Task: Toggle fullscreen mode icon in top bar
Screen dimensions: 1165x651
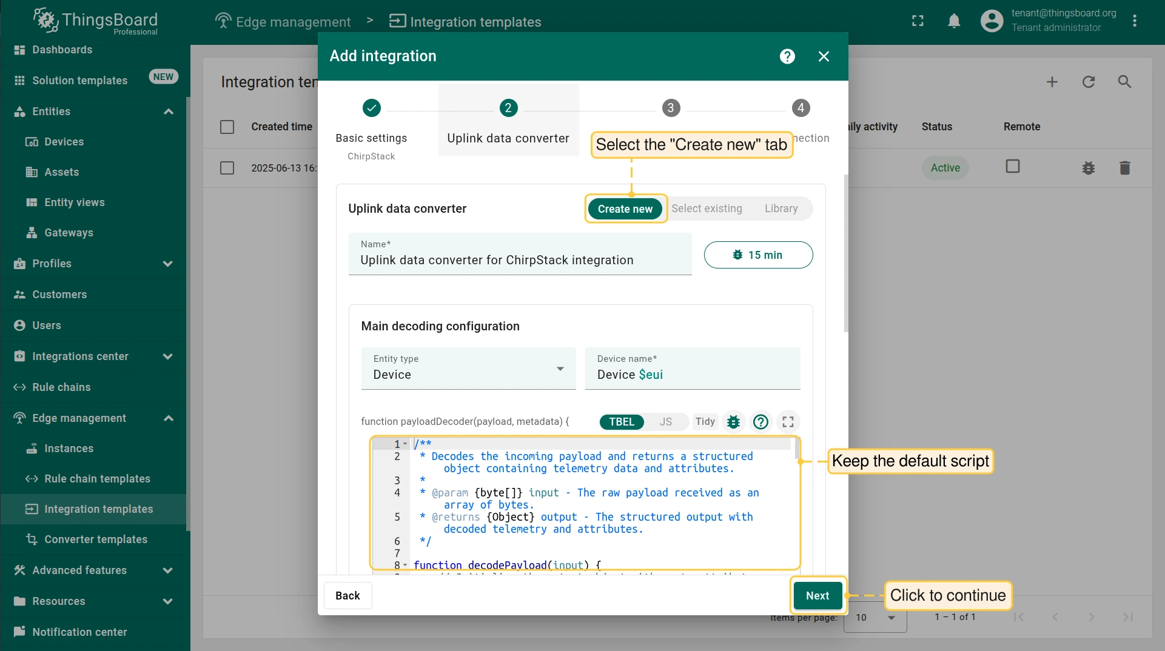Action: point(918,21)
